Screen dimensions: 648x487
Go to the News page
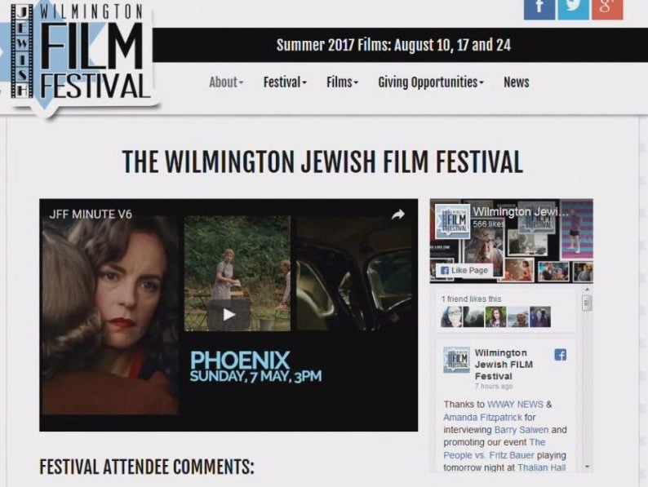[x=516, y=82]
